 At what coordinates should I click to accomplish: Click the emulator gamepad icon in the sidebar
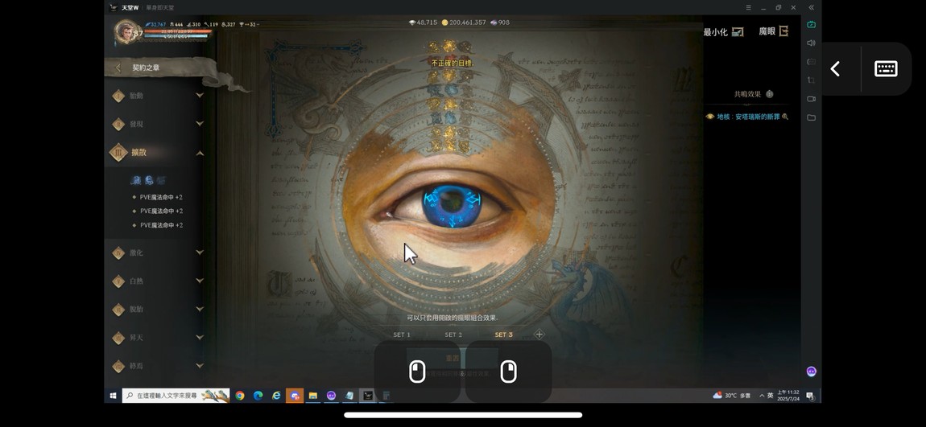[x=811, y=24]
